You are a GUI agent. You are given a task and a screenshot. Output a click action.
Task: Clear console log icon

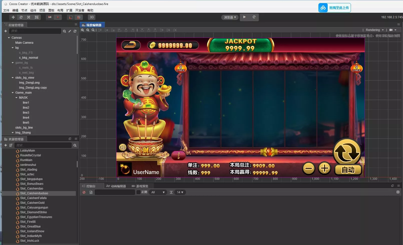tap(84, 192)
